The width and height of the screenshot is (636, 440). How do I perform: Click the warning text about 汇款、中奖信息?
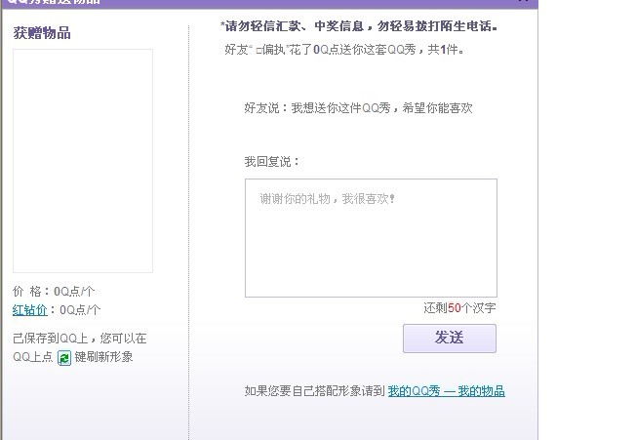pyautogui.click(x=359, y=26)
